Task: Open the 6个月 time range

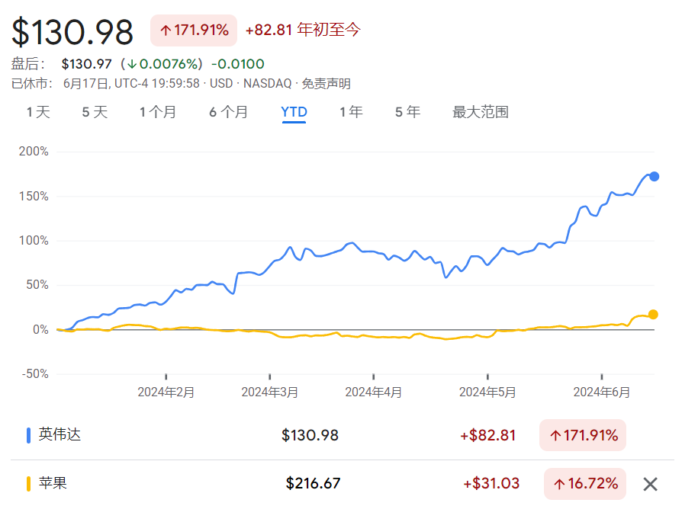Action: pyautogui.click(x=228, y=112)
